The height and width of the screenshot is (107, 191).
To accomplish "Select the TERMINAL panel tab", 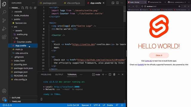I will pyautogui.click(x=72, y=75).
